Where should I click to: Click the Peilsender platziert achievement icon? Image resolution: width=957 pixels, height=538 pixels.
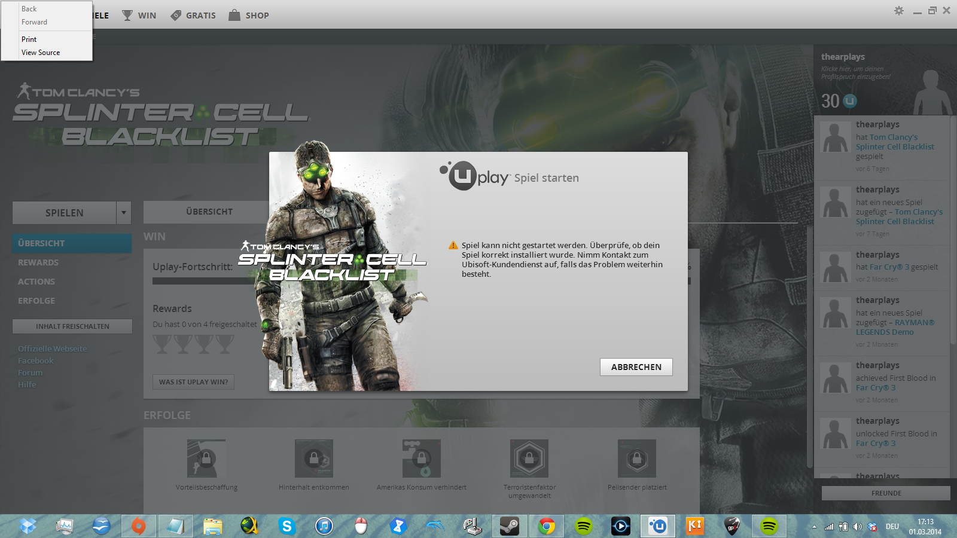[637, 458]
